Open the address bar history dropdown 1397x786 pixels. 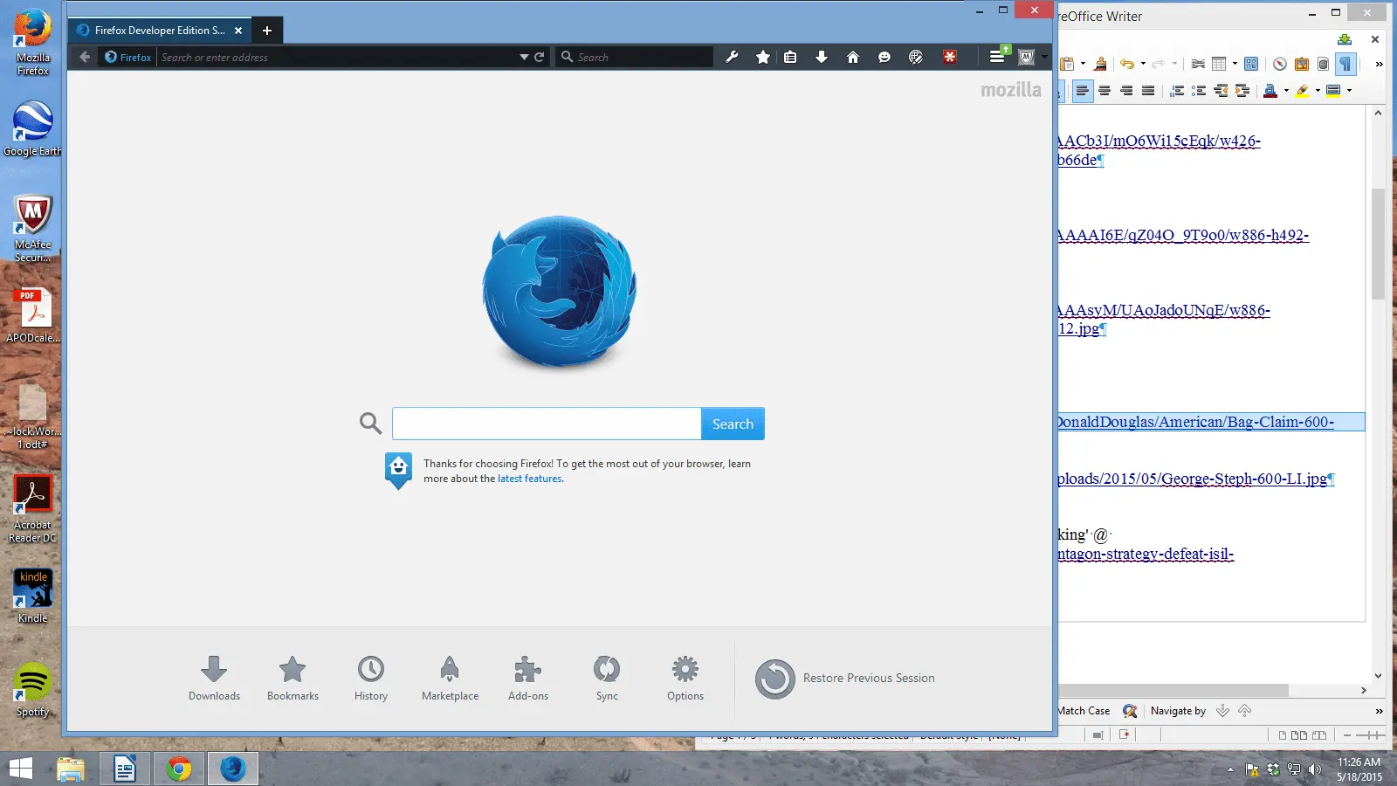coord(524,57)
